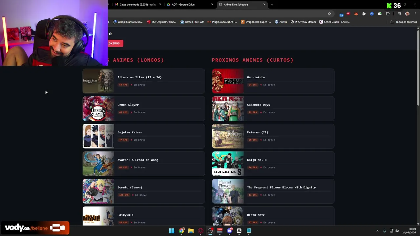The height and width of the screenshot is (236, 420).
Task: Click the orange fox extension icon
Action: (356, 14)
